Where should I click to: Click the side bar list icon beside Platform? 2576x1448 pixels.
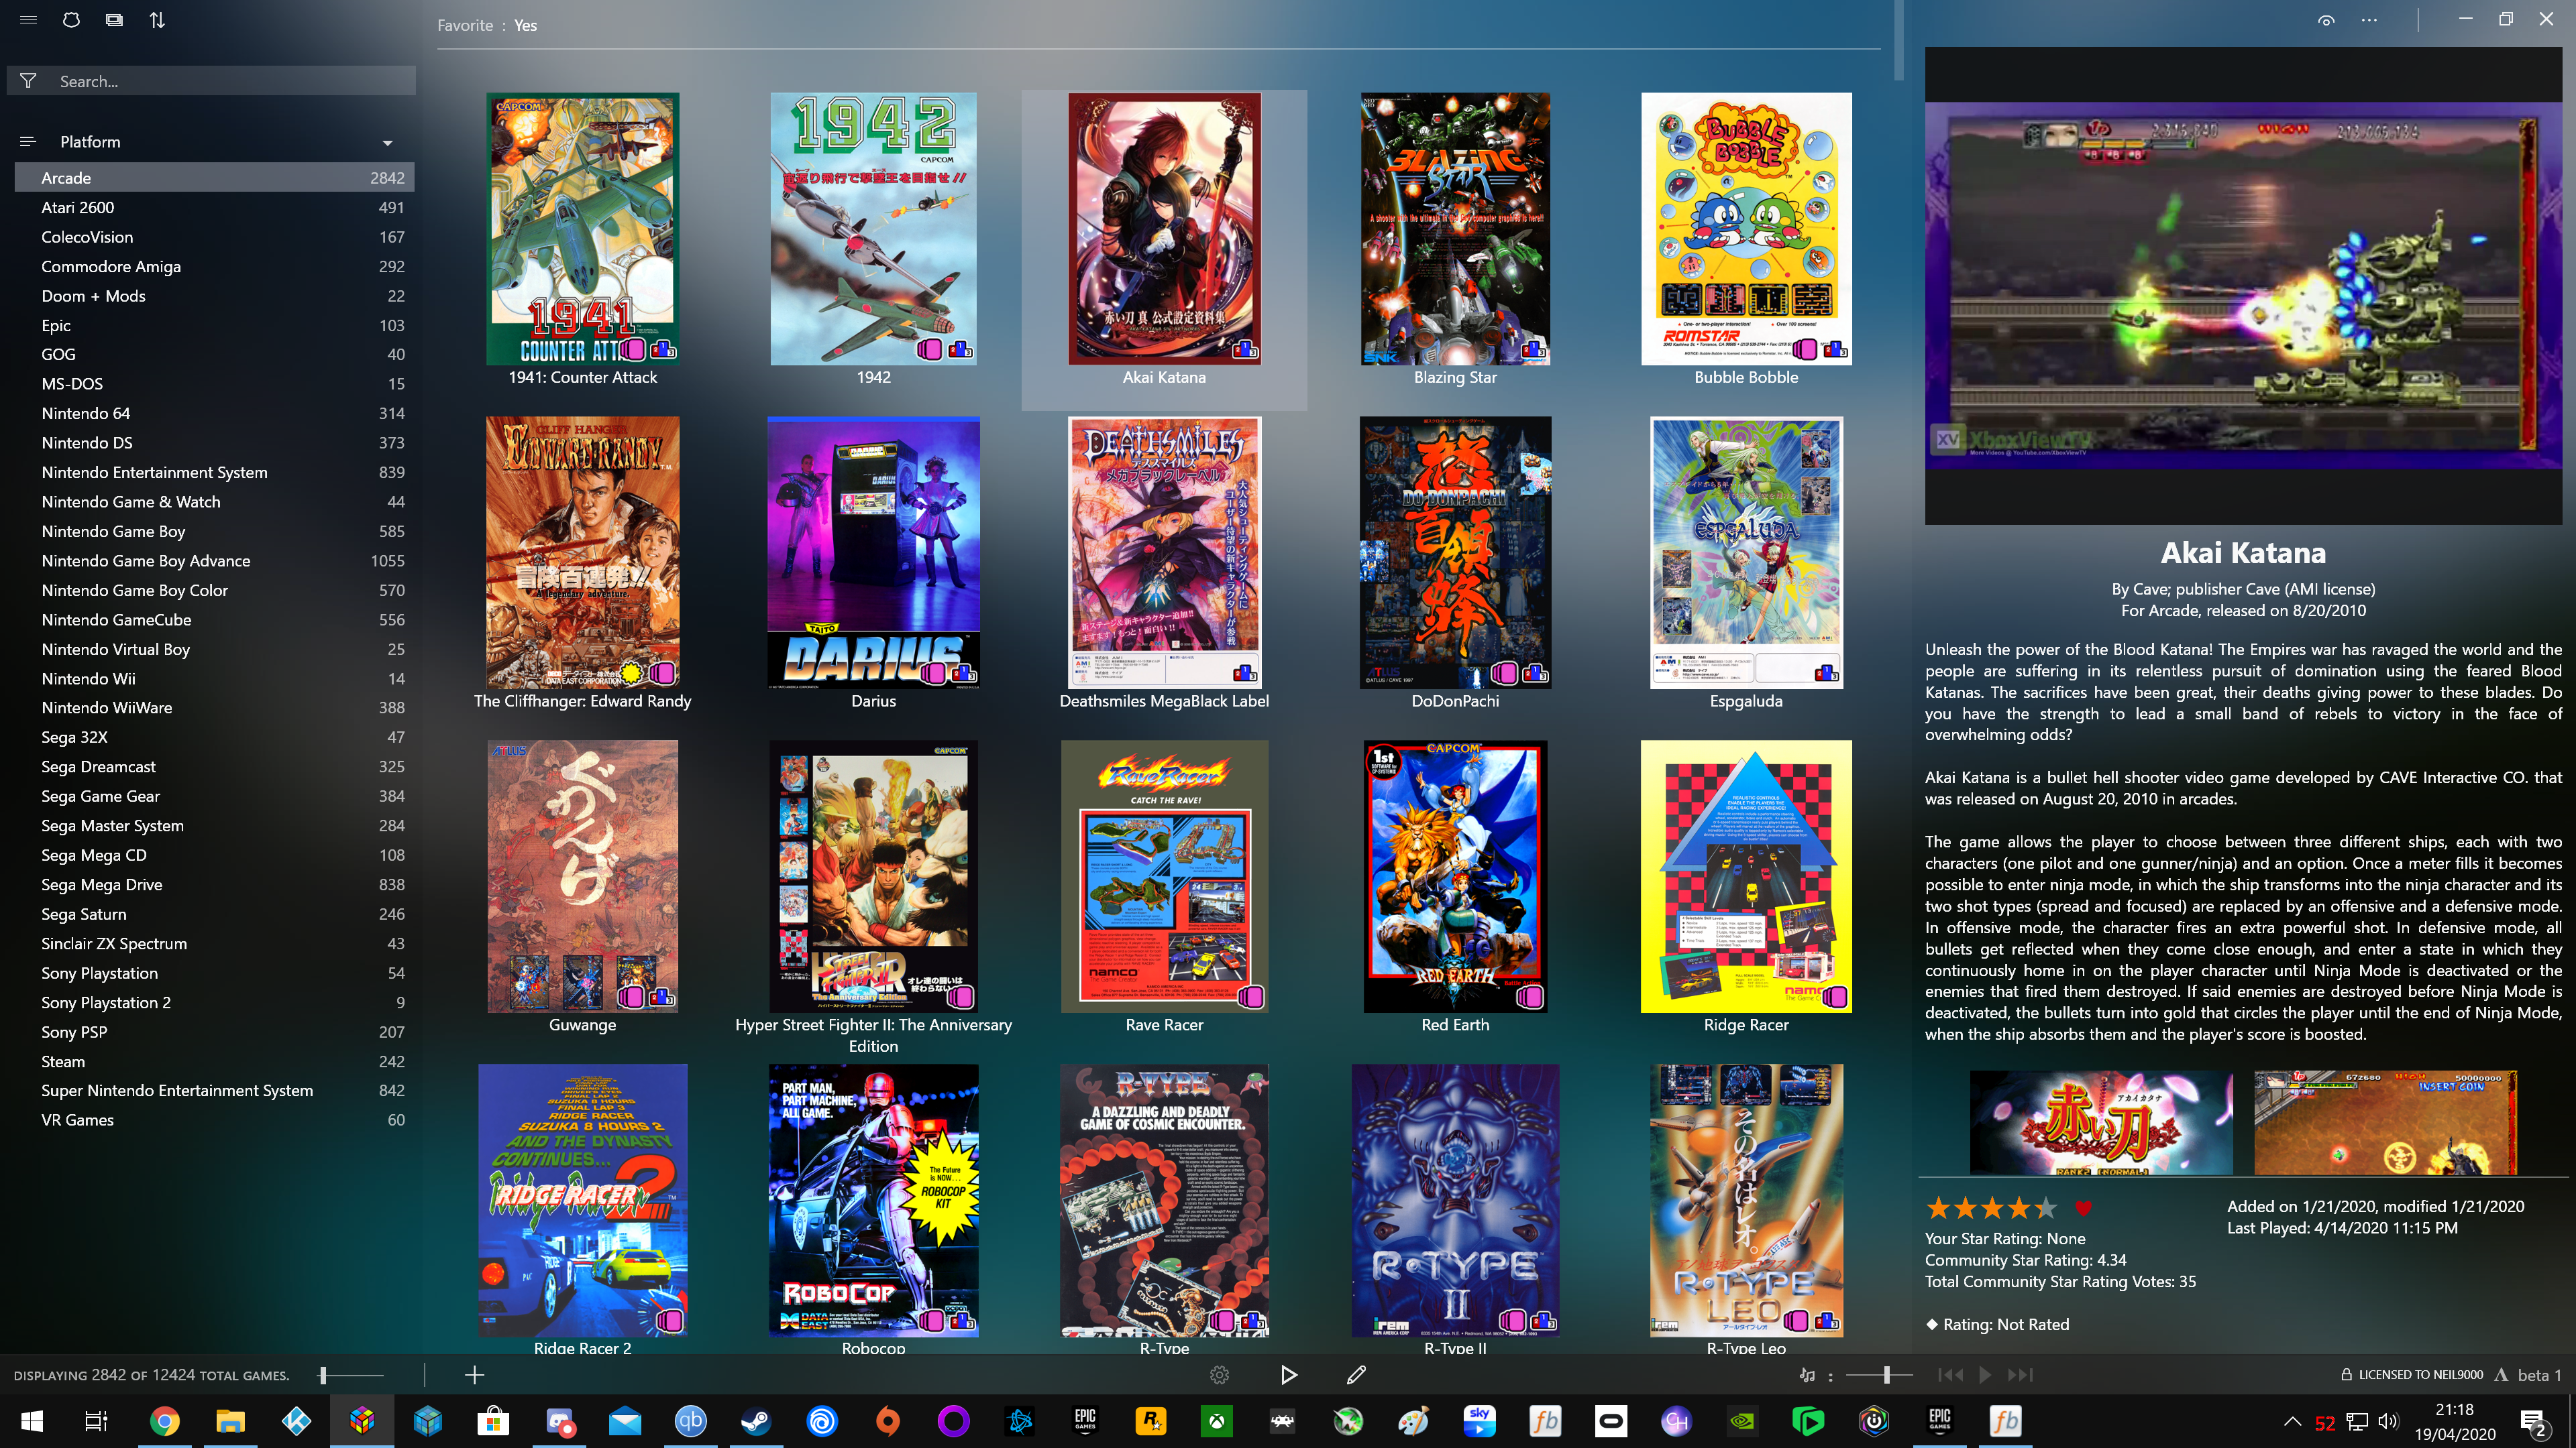pyautogui.click(x=28, y=142)
